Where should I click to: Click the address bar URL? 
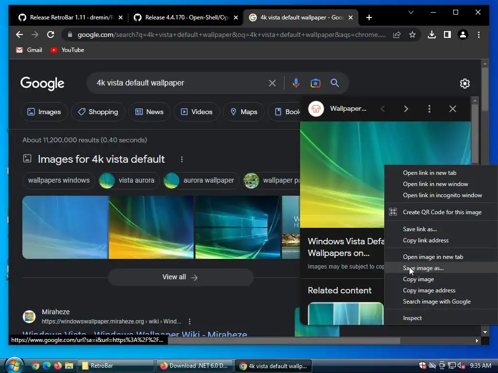point(231,34)
